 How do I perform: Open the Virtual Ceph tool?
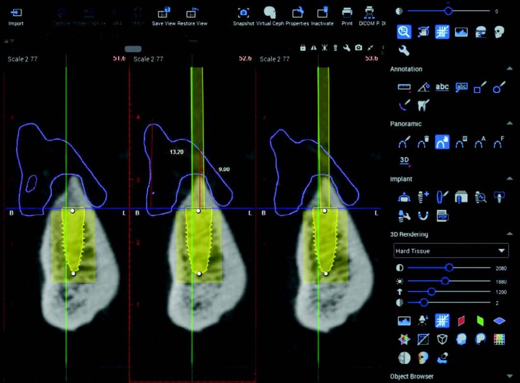tap(270, 13)
